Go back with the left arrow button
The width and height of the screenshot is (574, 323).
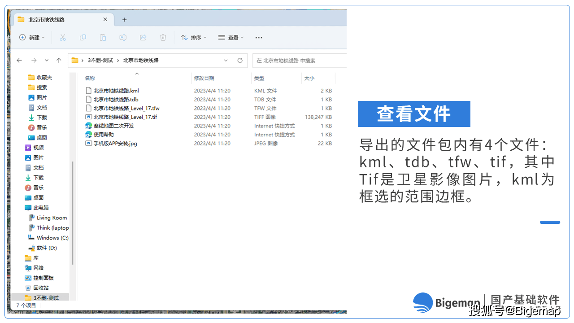pyautogui.click(x=19, y=60)
